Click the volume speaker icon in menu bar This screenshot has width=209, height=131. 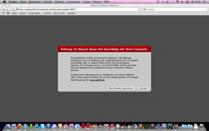click(x=182, y=2)
